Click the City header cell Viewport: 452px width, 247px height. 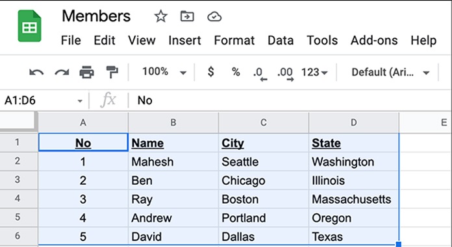tap(264, 143)
